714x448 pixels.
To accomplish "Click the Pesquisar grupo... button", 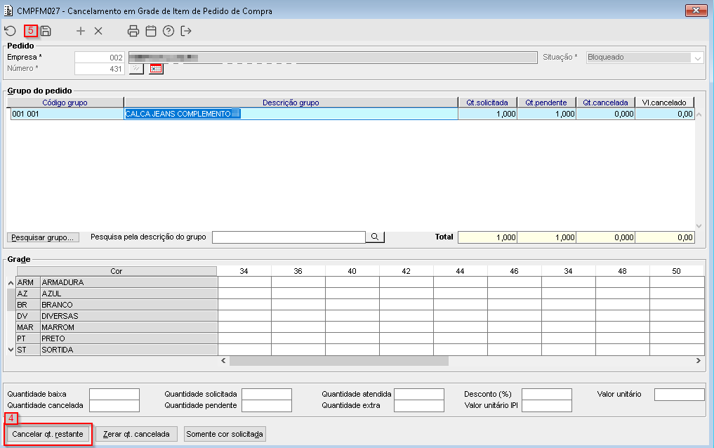I will pos(43,237).
